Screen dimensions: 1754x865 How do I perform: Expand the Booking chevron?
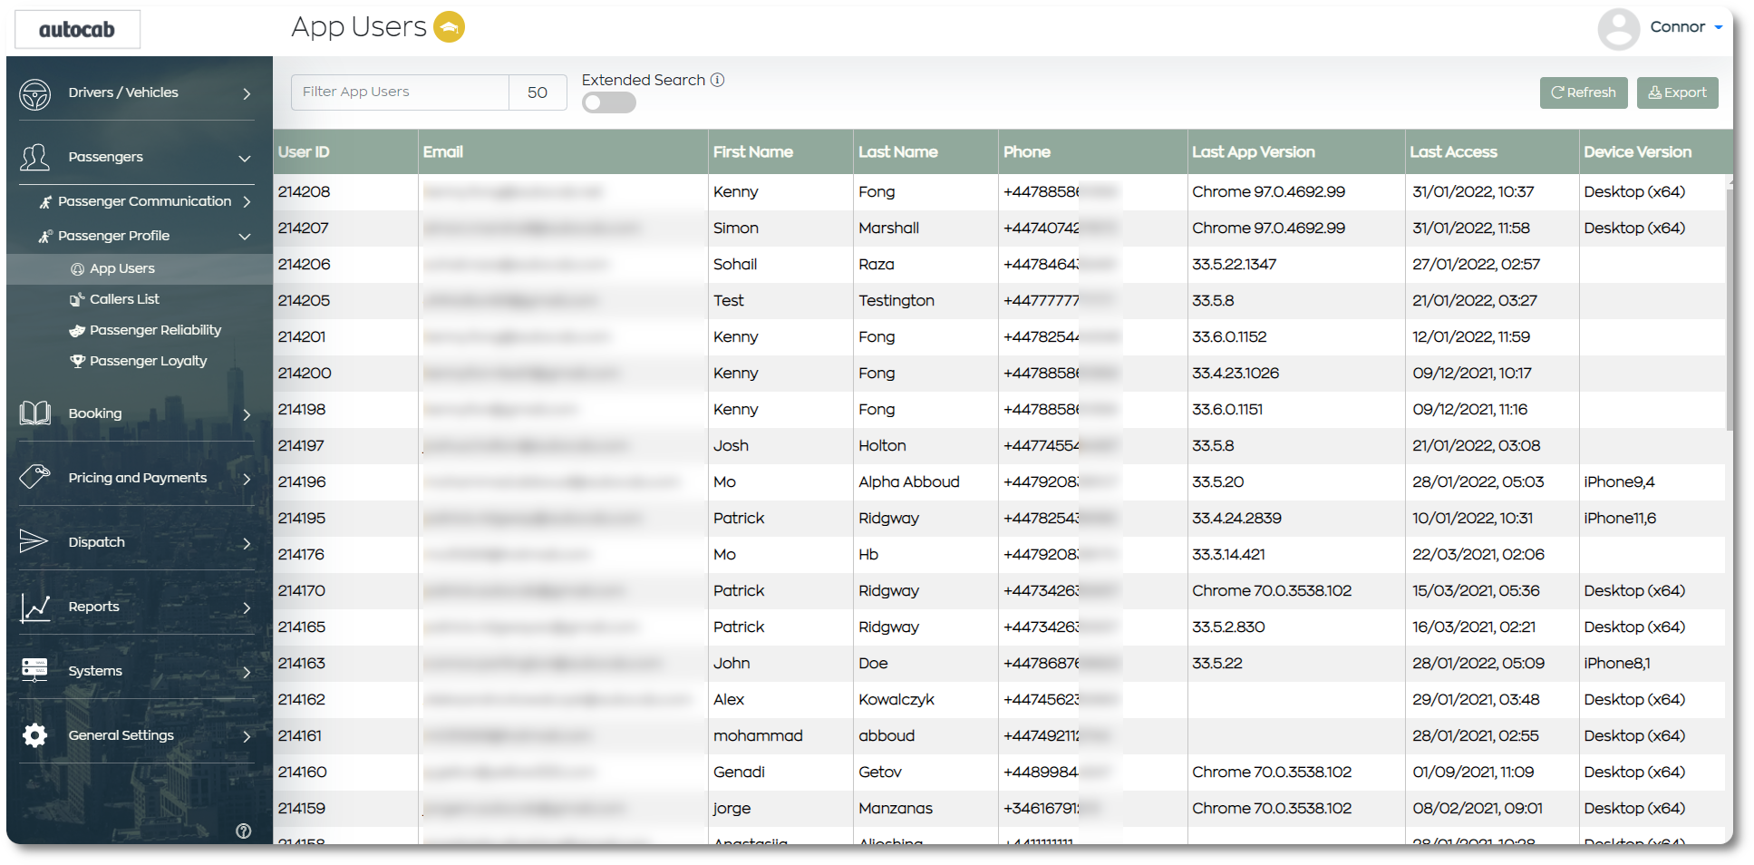tap(247, 414)
